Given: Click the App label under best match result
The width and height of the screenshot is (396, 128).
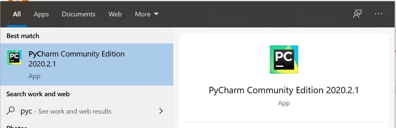Looking at the screenshot, I should pos(34,76).
